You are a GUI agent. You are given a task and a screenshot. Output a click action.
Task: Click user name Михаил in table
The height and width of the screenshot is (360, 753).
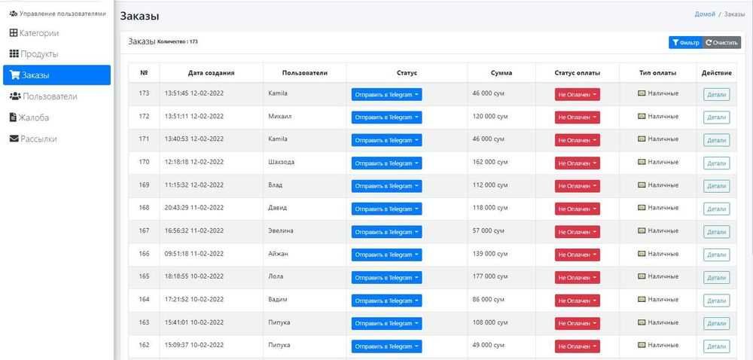click(280, 116)
